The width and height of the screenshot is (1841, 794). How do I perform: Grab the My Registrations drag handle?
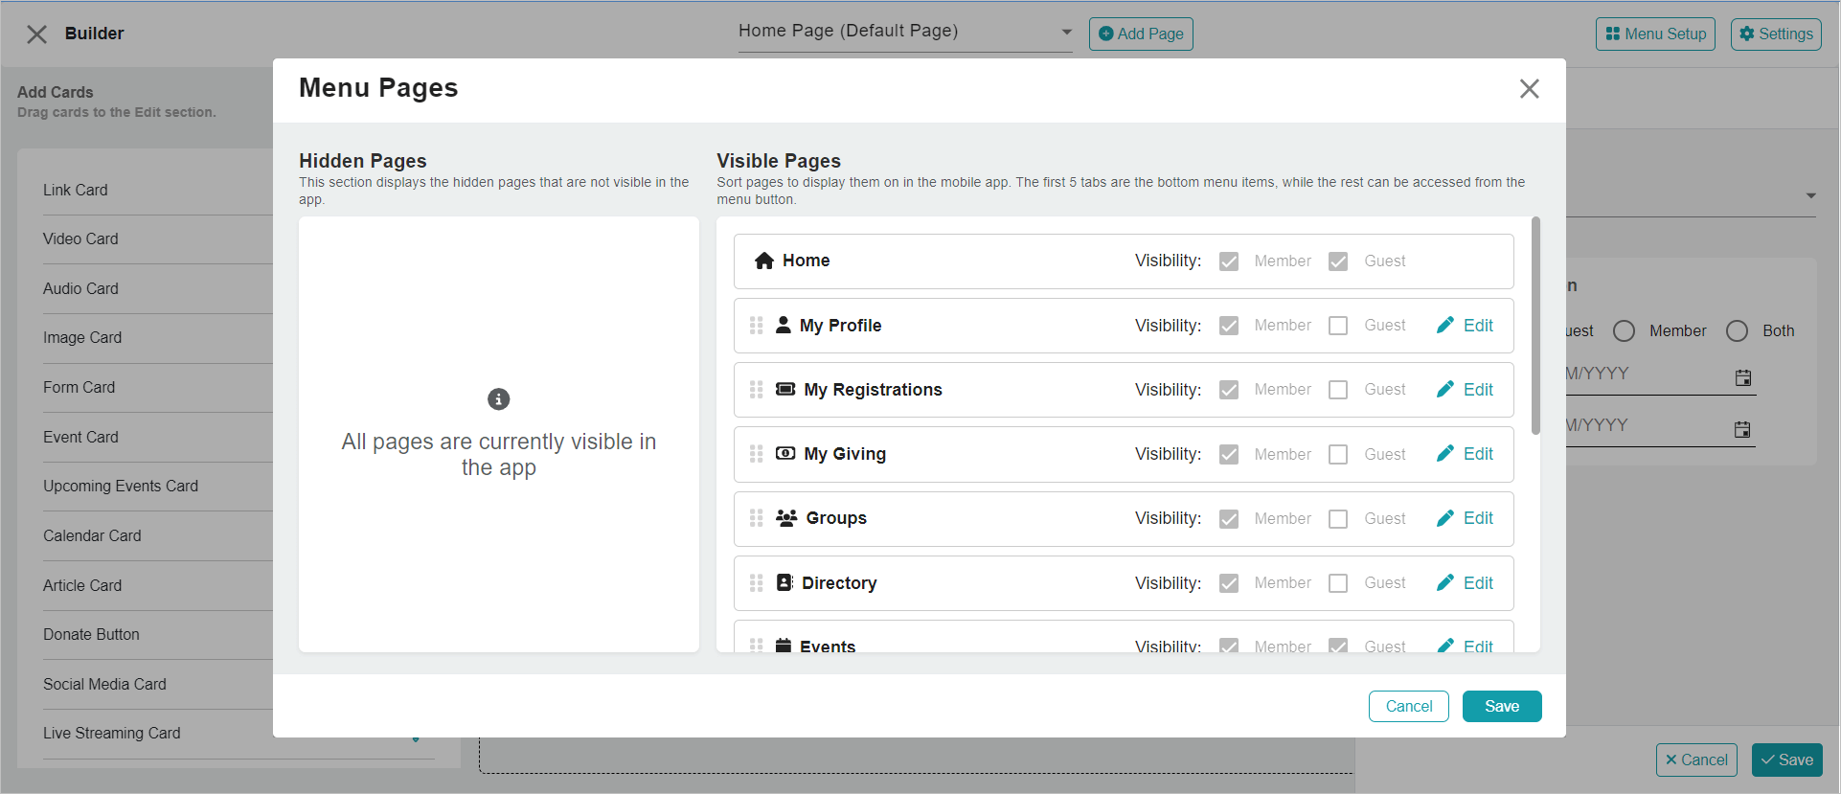click(757, 390)
